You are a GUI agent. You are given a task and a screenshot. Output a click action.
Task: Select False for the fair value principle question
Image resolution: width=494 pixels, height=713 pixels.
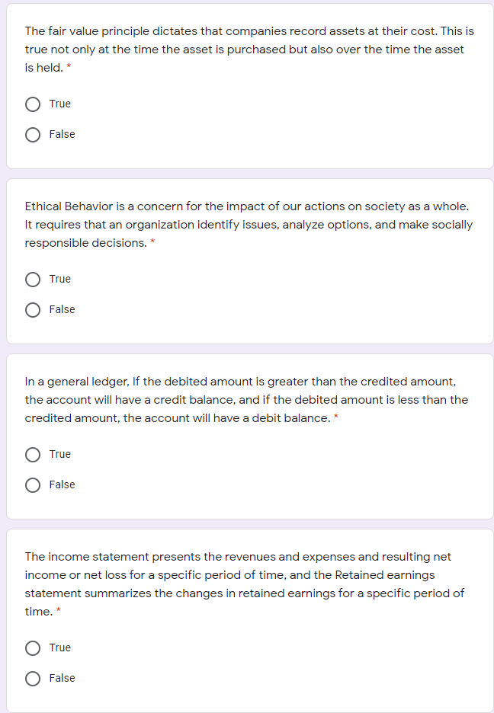tap(33, 134)
